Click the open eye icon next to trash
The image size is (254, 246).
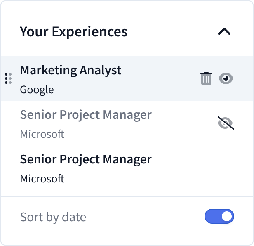coord(226,78)
